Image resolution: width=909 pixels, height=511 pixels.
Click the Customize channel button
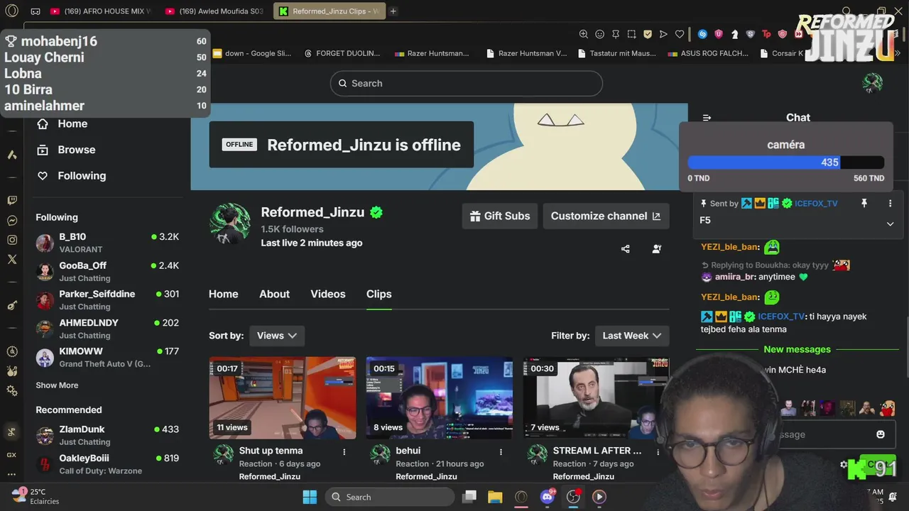606,216
